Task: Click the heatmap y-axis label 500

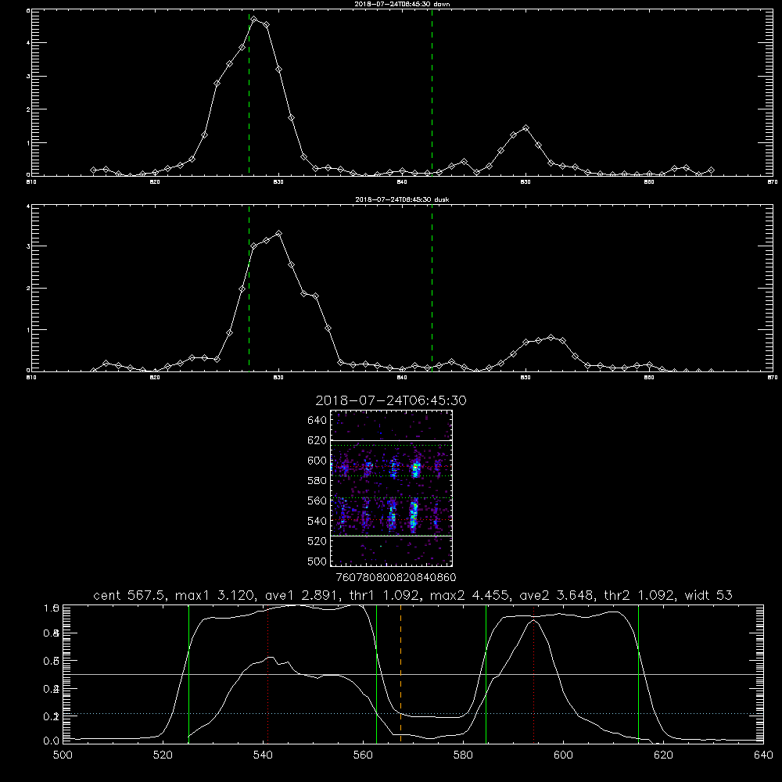Action: pyautogui.click(x=317, y=561)
